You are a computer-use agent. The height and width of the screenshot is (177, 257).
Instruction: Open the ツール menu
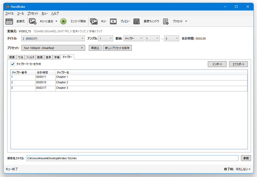click(x=21, y=13)
